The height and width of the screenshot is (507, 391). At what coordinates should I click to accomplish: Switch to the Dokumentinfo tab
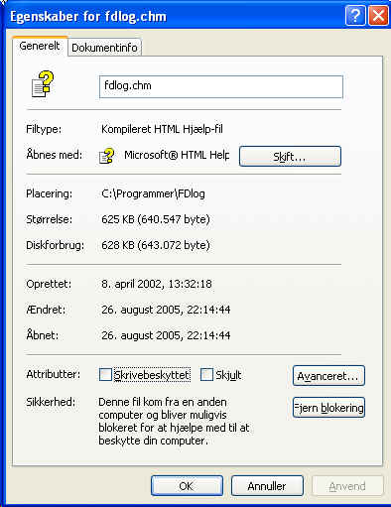pyautogui.click(x=104, y=48)
